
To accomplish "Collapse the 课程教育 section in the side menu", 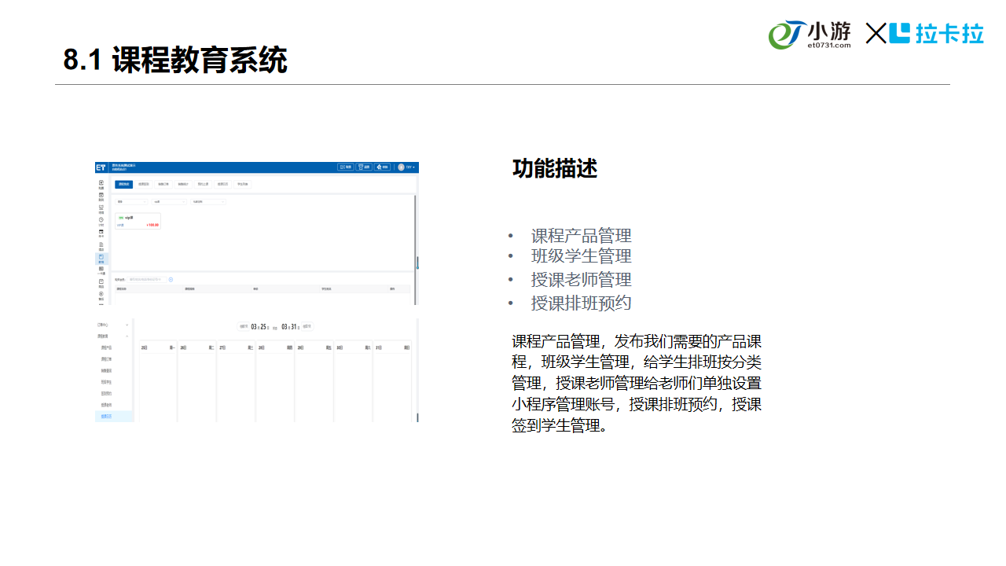I will pos(127,336).
